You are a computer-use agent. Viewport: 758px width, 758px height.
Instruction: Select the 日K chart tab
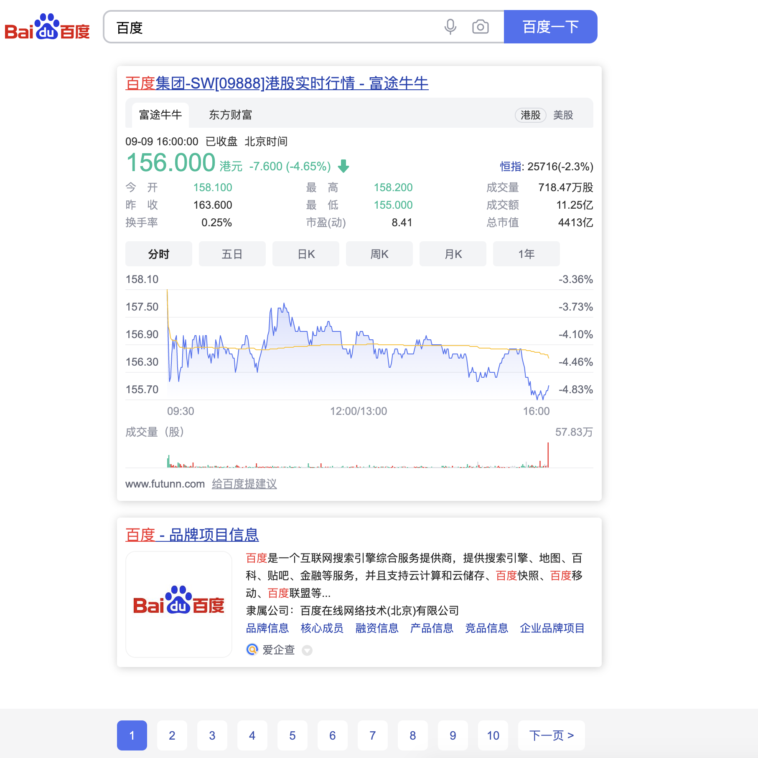pyautogui.click(x=306, y=254)
